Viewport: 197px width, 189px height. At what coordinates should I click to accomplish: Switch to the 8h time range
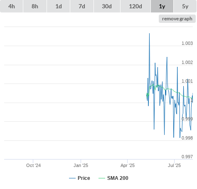35,6
